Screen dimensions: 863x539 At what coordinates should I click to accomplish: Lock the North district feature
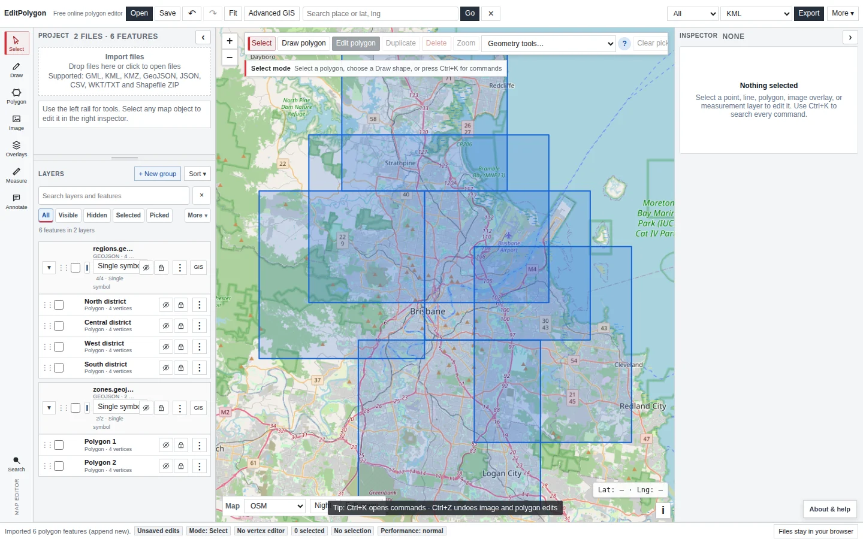pyautogui.click(x=181, y=305)
